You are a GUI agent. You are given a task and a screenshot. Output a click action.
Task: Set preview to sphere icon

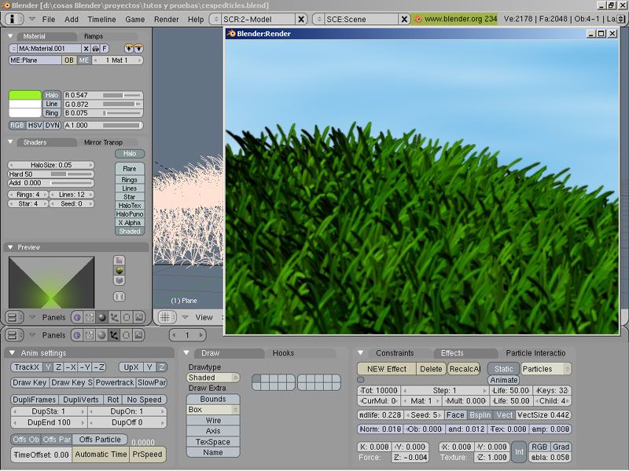coord(120,270)
